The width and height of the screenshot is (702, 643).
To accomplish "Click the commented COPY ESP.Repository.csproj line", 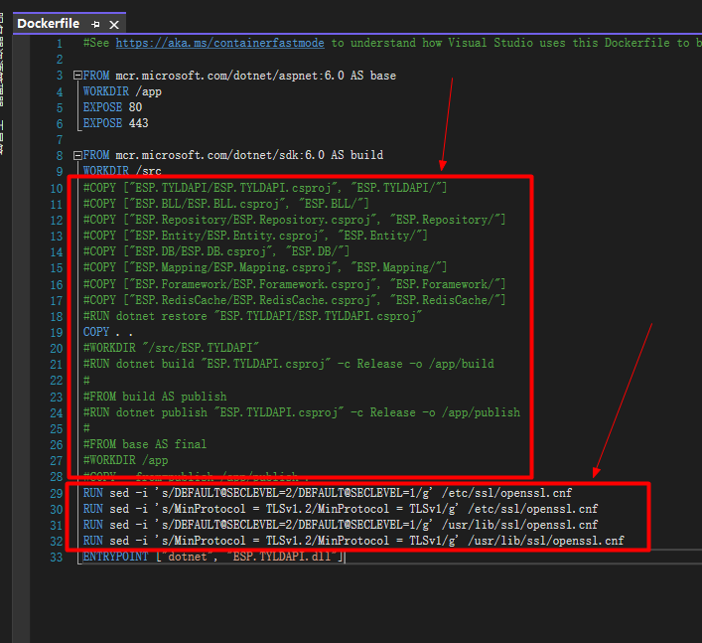I will (x=294, y=220).
